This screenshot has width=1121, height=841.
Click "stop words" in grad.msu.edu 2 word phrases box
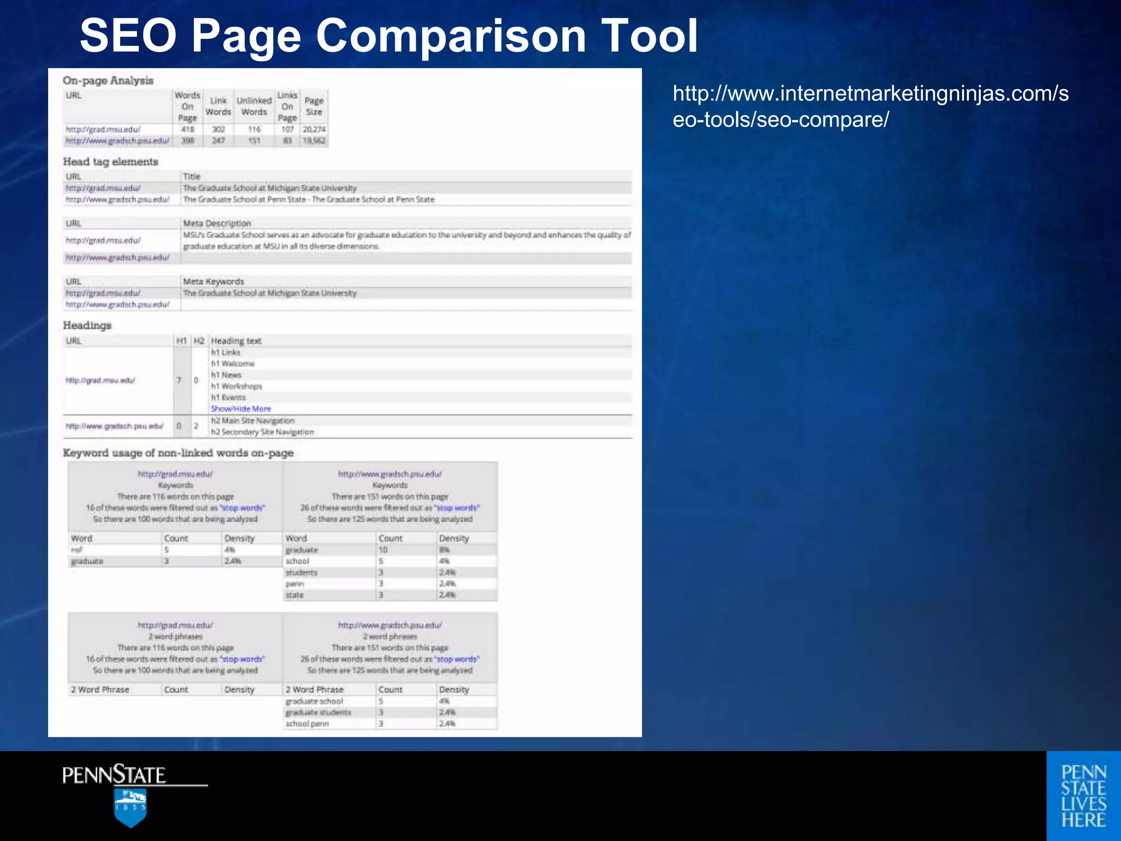[242, 659]
